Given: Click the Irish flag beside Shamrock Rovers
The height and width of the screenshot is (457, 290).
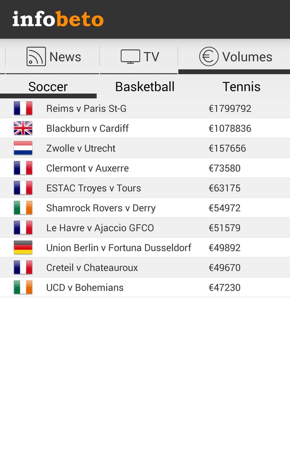Looking at the screenshot, I should 23,208.
